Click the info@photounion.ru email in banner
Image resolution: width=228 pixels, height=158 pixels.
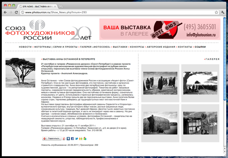(201, 35)
